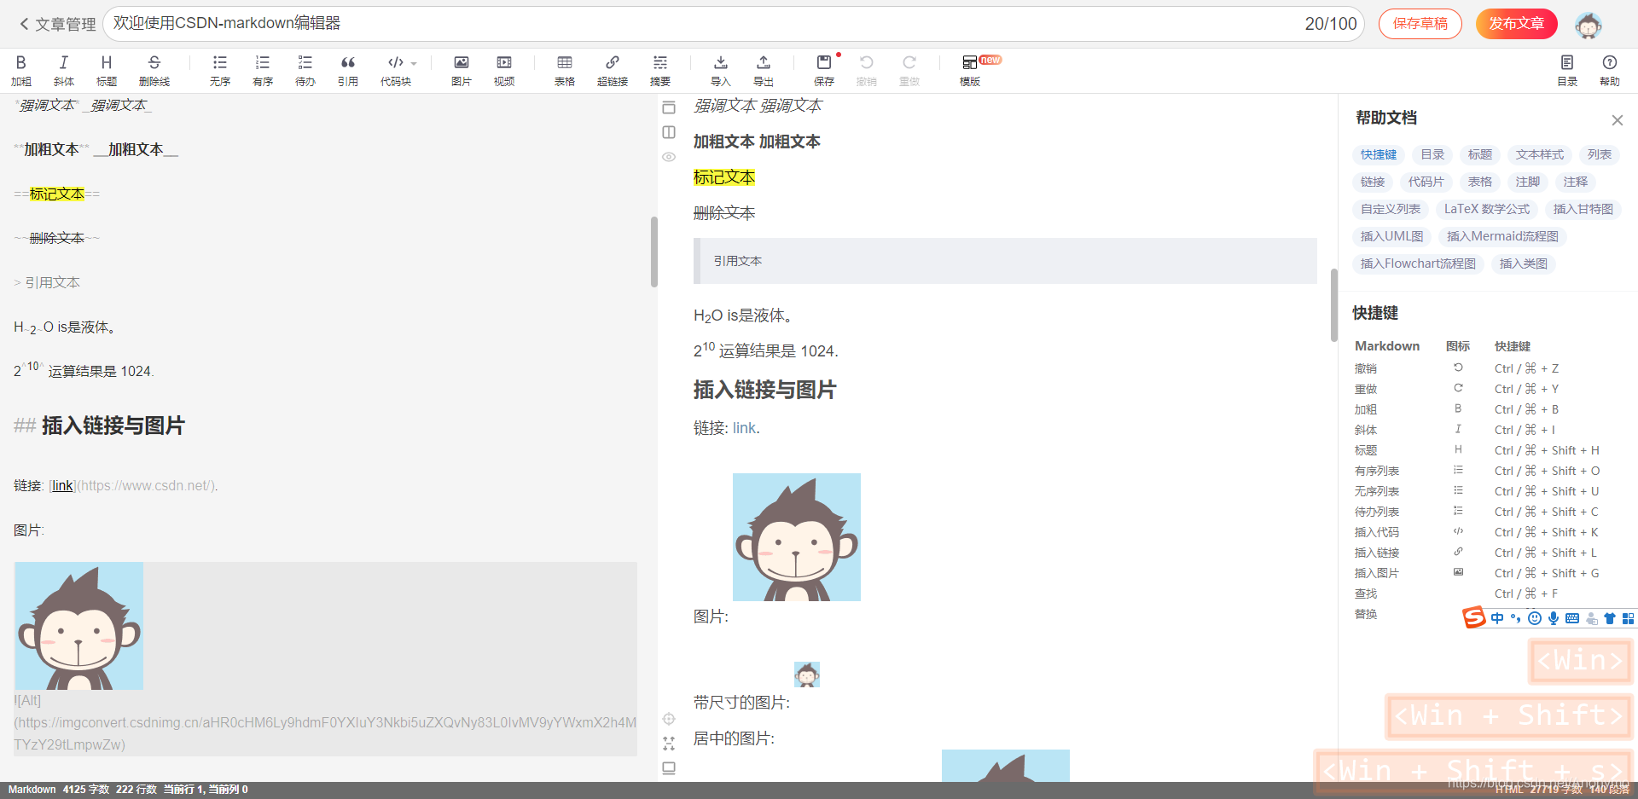Toggle sync scroll crosshair icon
Screen dimensions: 1638x799
(x=669, y=719)
